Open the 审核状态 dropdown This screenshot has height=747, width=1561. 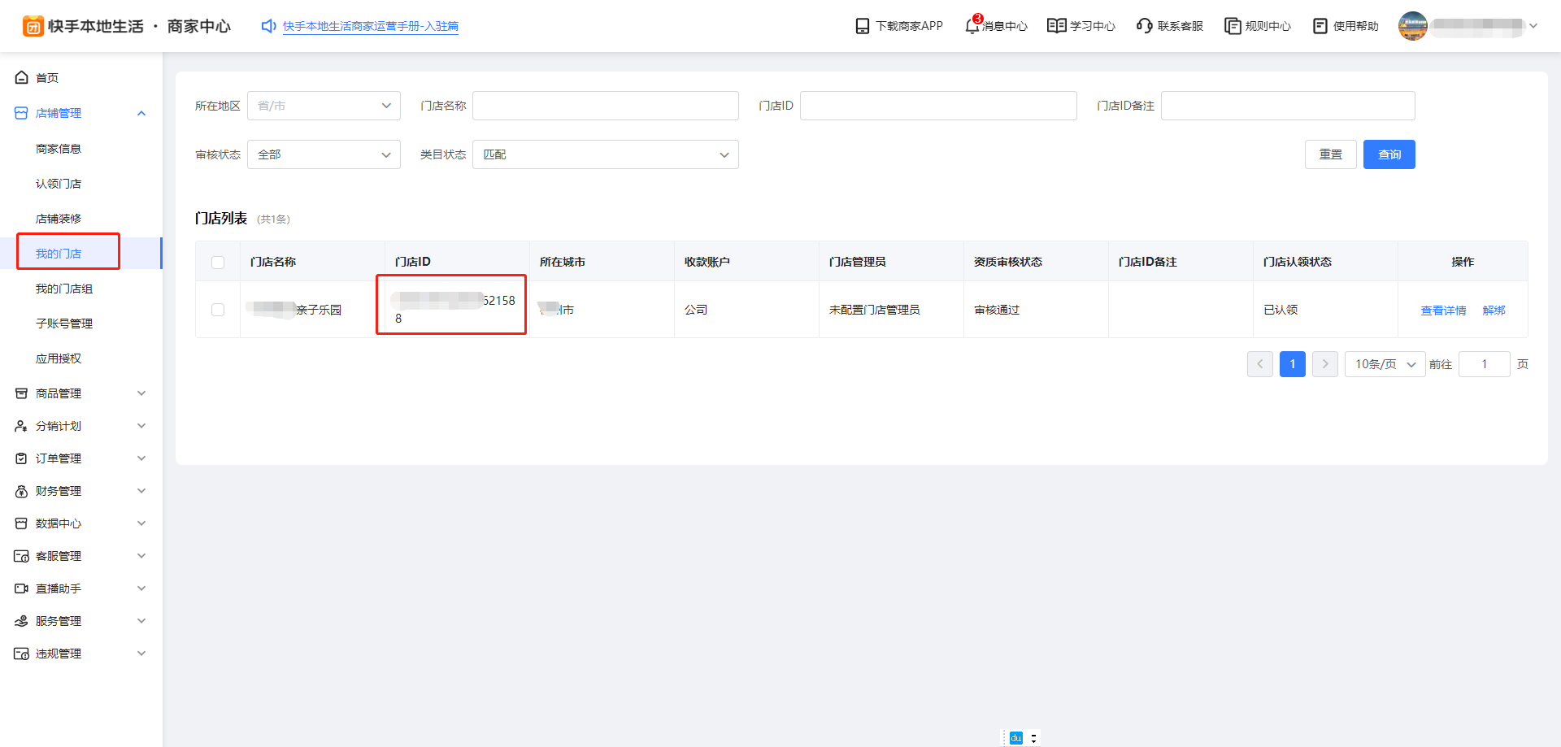pyautogui.click(x=324, y=154)
